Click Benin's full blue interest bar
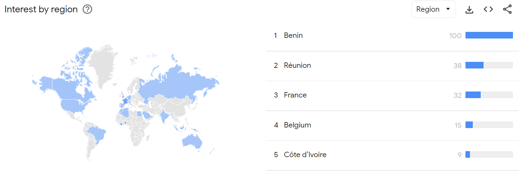The width and height of the screenshot is (519, 177). [x=489, y=35]
